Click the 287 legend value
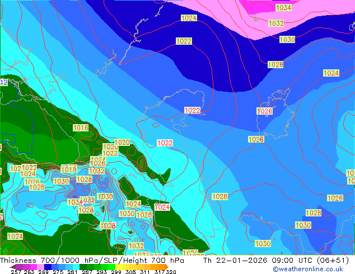Image resolution: width=355 pixels, height=274 pixels. tap(87, 272)
